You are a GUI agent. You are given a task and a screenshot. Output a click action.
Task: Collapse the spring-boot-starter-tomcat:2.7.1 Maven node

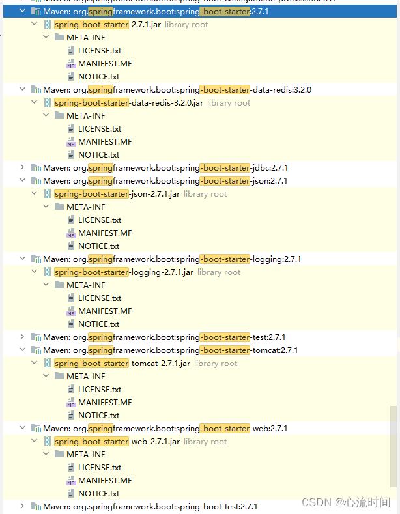click(22, 349)
